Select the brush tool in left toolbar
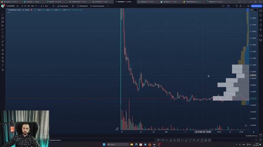 [x=3, y=29]
